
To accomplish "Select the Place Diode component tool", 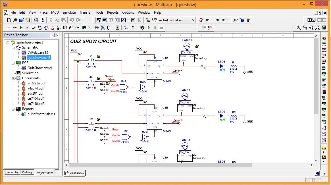I will click(x=20, y=28).
